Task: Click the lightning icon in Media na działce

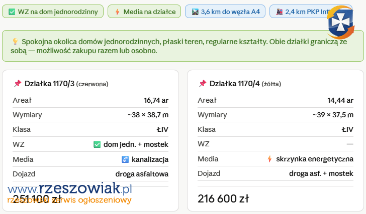Action: click(117, 12)
